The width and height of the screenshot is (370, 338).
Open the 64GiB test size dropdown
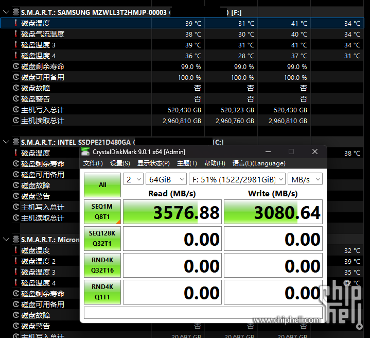pyautogui.click(x=166, y=179)
